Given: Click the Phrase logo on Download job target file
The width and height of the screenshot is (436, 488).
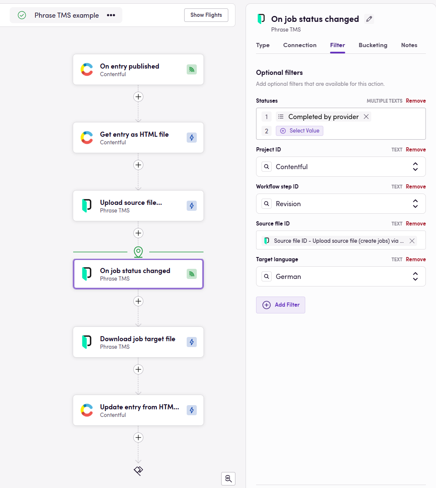Looking at the screenshot, I should click(87, 342).
